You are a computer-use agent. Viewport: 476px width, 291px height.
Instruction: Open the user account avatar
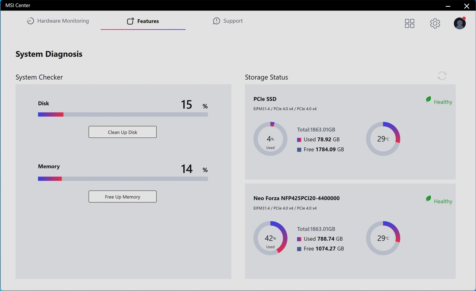pyautogui.click(x=460, y=23)
